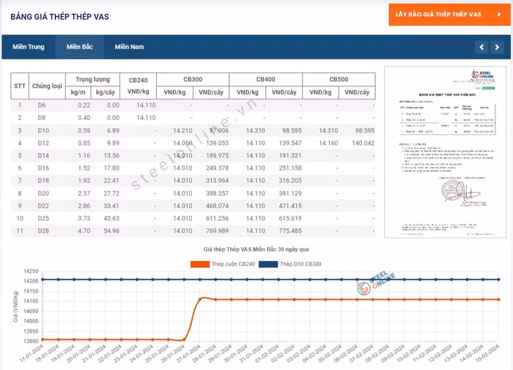Click D28 weight value 54.96
Viewport: 513px width, 370px height.
click(111, 231)
